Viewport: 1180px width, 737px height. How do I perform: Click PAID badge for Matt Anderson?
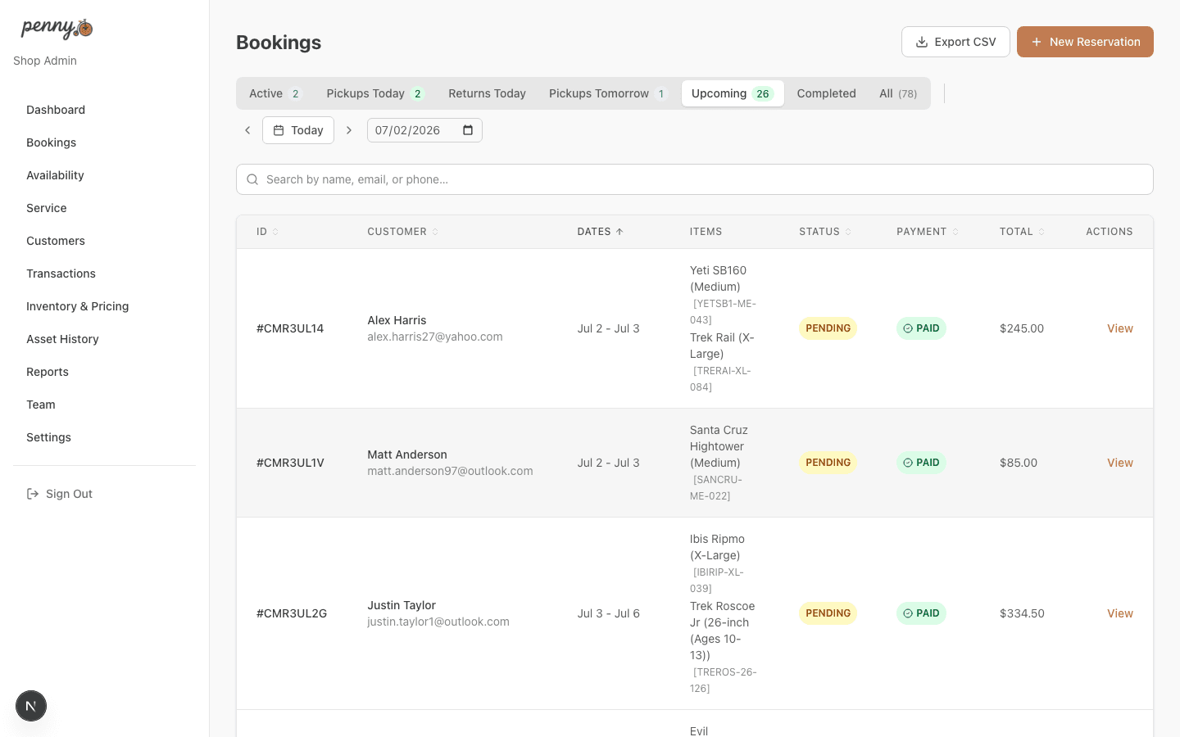pos(921,463)
